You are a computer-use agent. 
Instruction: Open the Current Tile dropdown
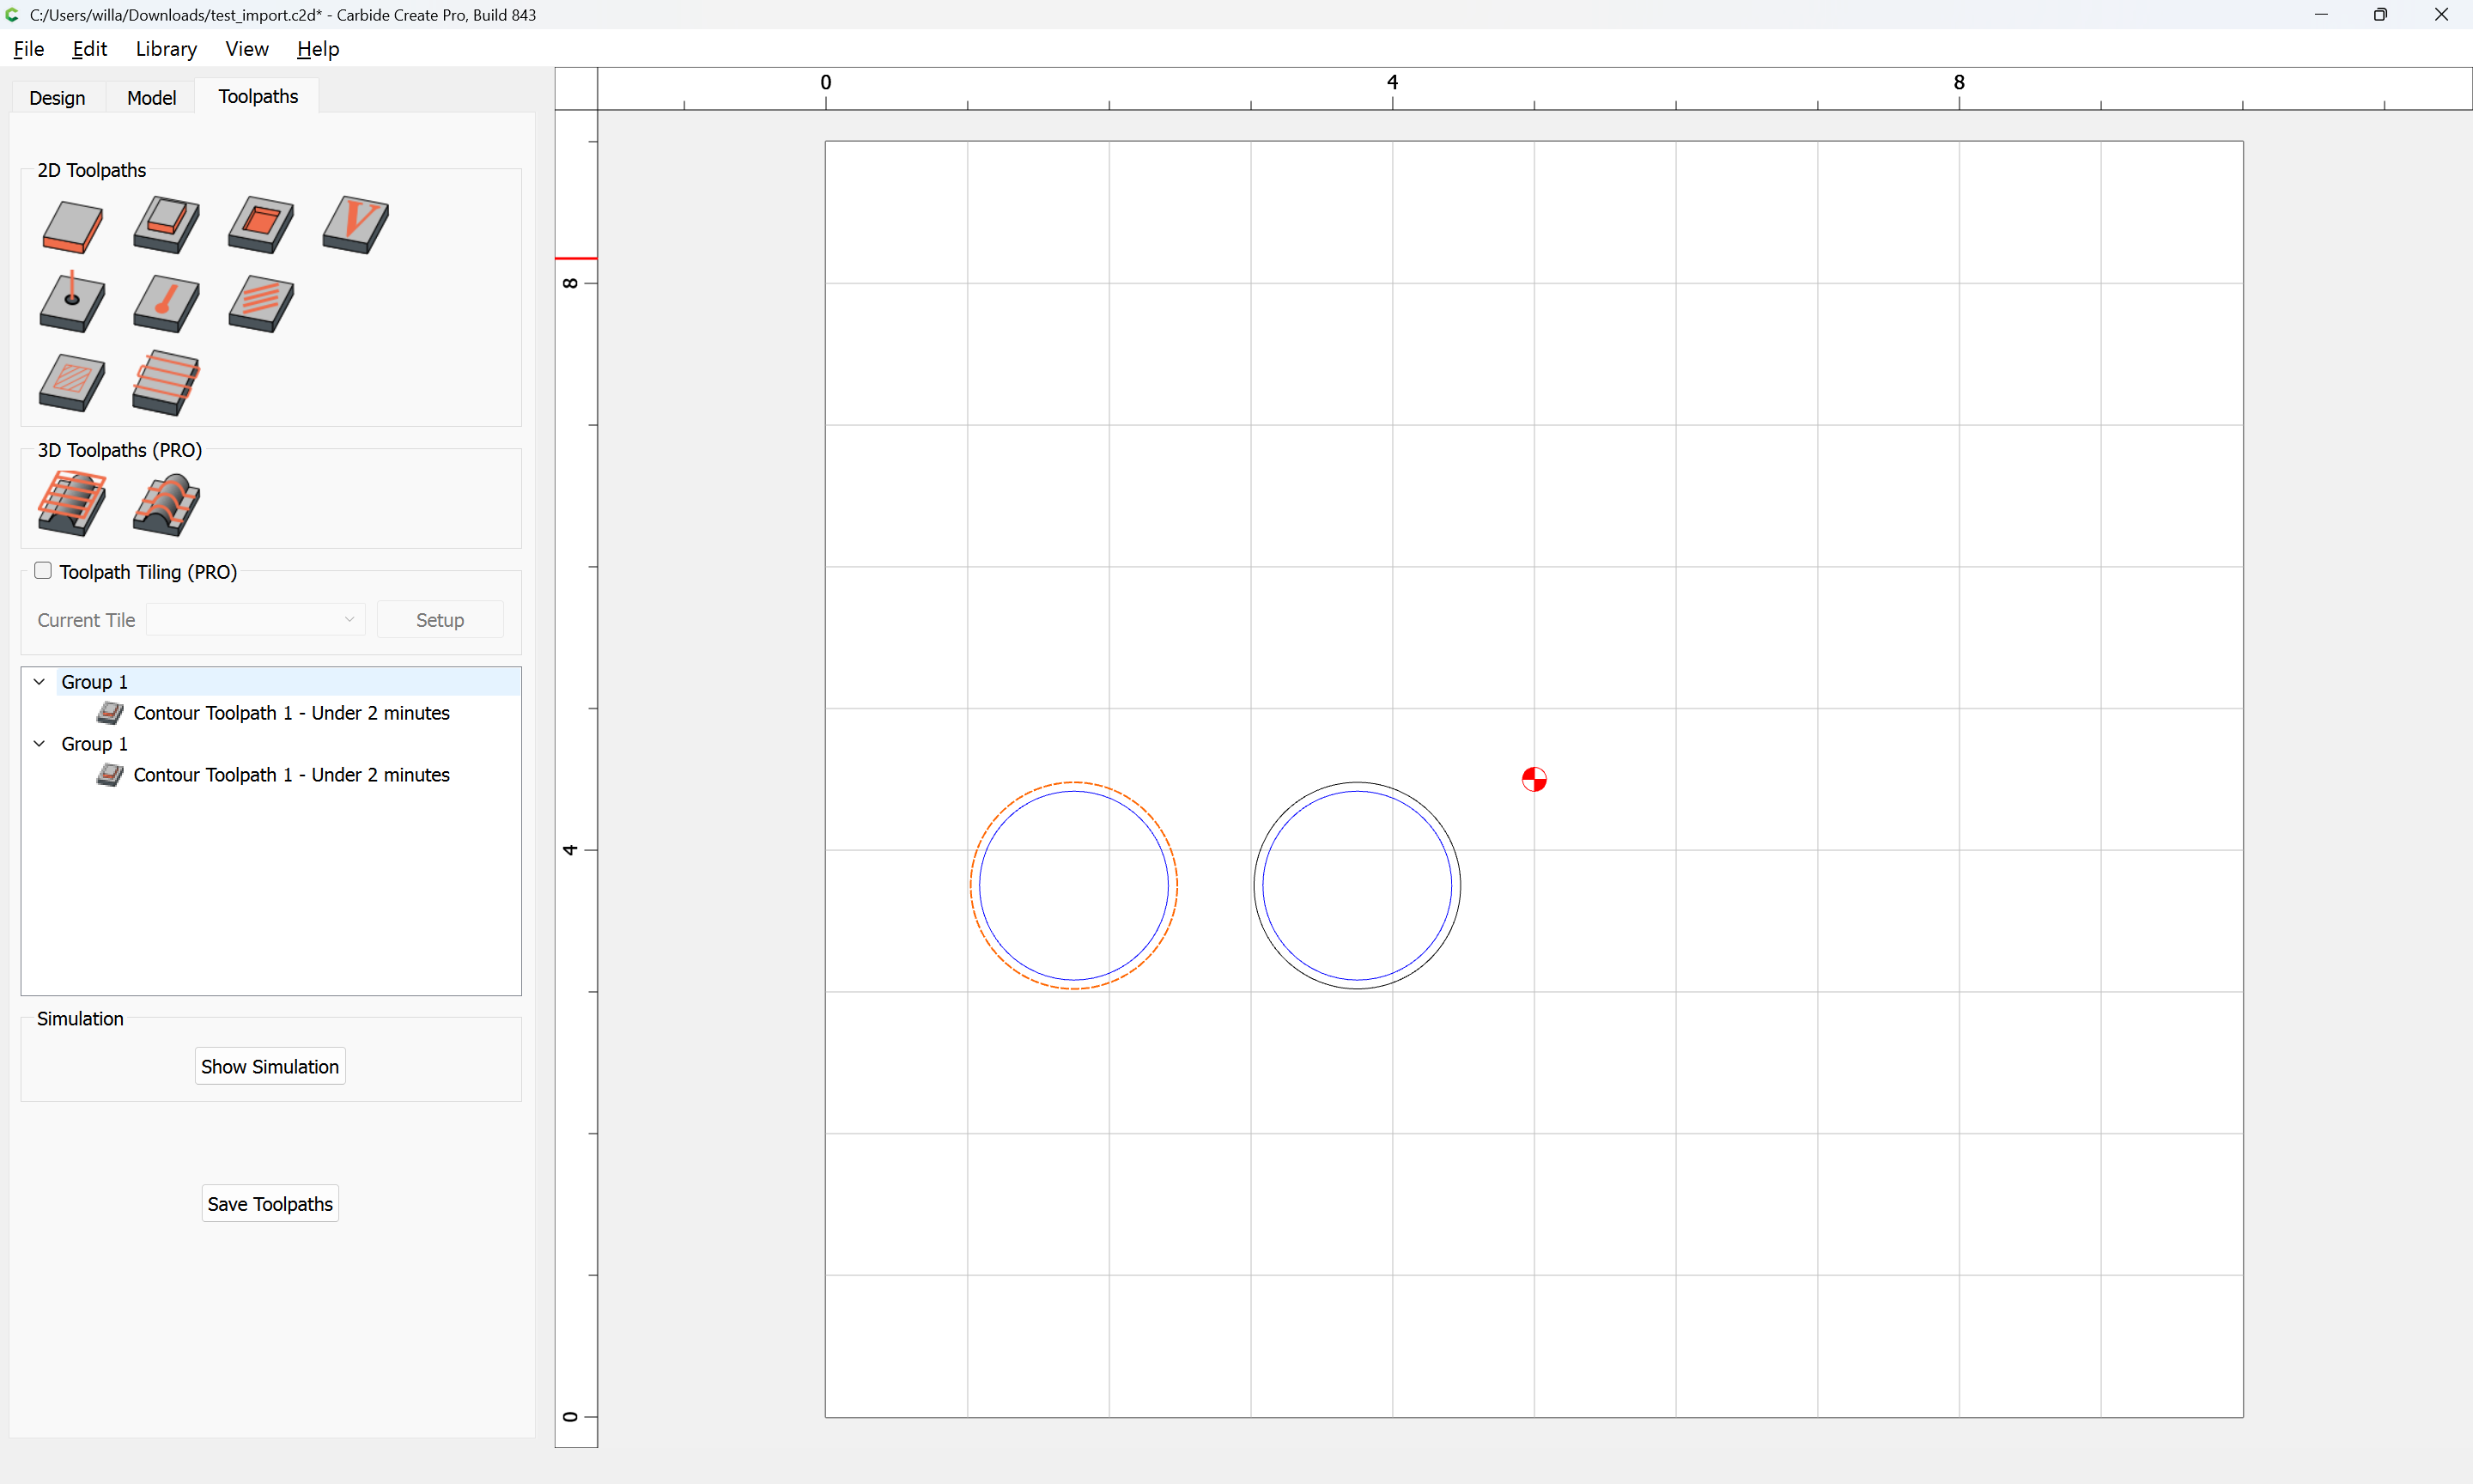point(256,620)
